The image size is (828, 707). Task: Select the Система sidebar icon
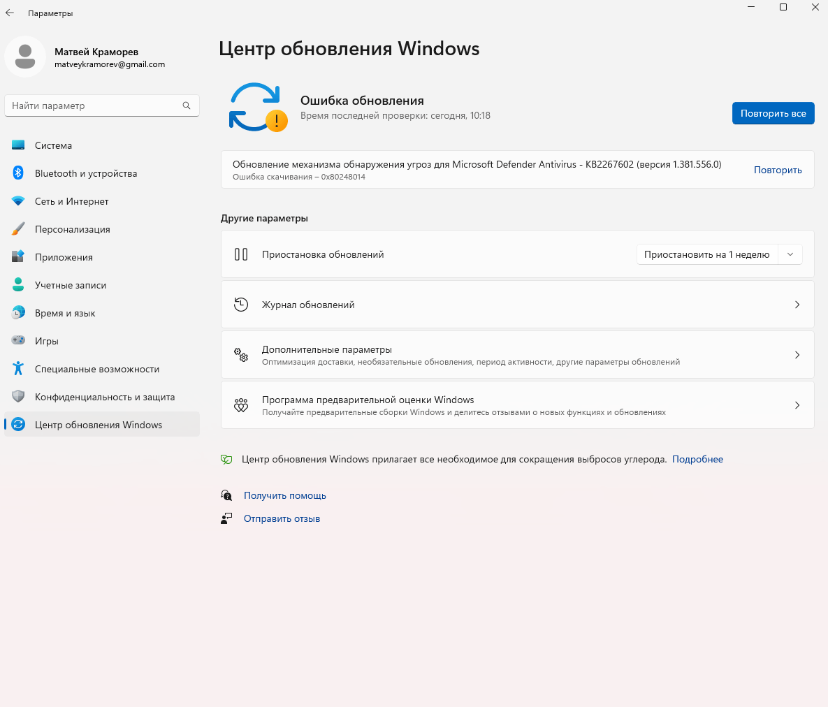point(19,145)
